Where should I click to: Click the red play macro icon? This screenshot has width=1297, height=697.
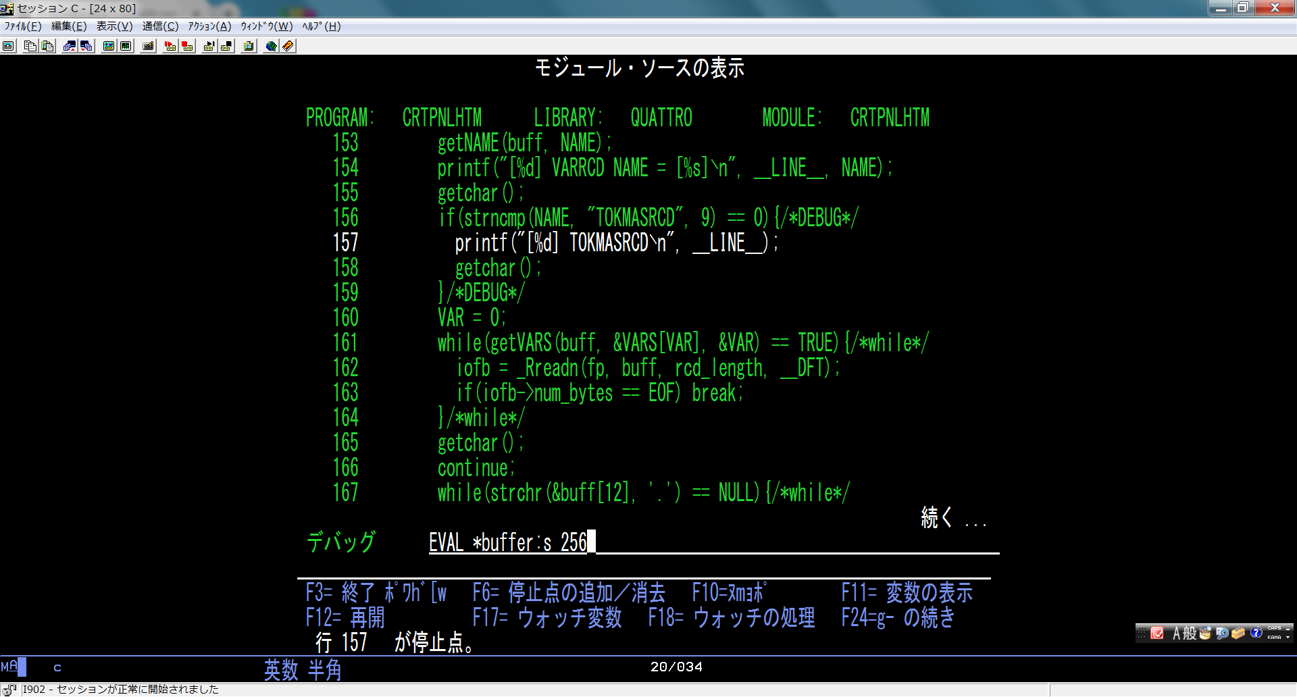pos(170,46)
